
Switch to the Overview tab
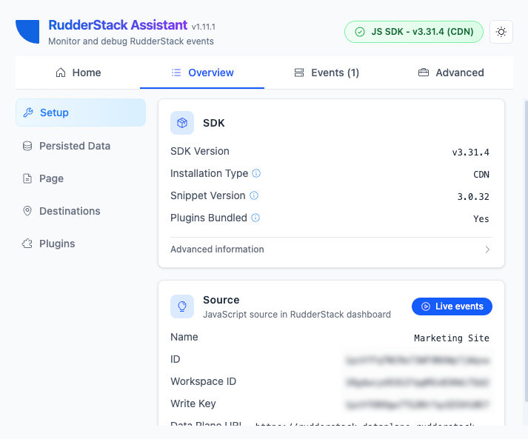(x=202, y=73)
